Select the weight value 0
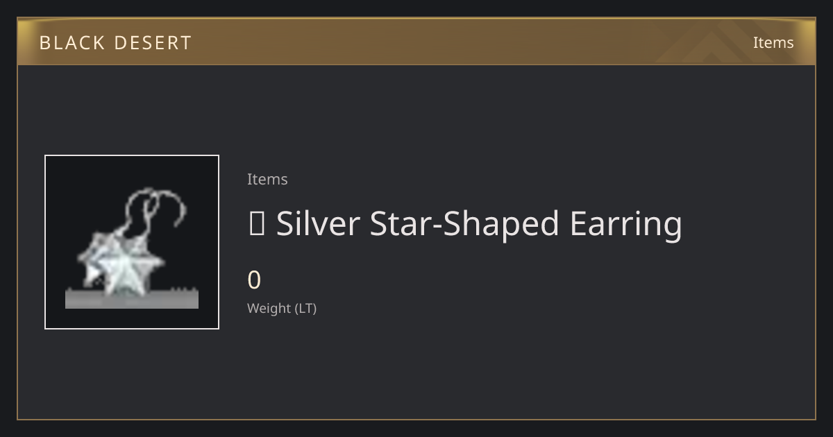The width and height of the screenshot is (833, 437). [254, 280]
